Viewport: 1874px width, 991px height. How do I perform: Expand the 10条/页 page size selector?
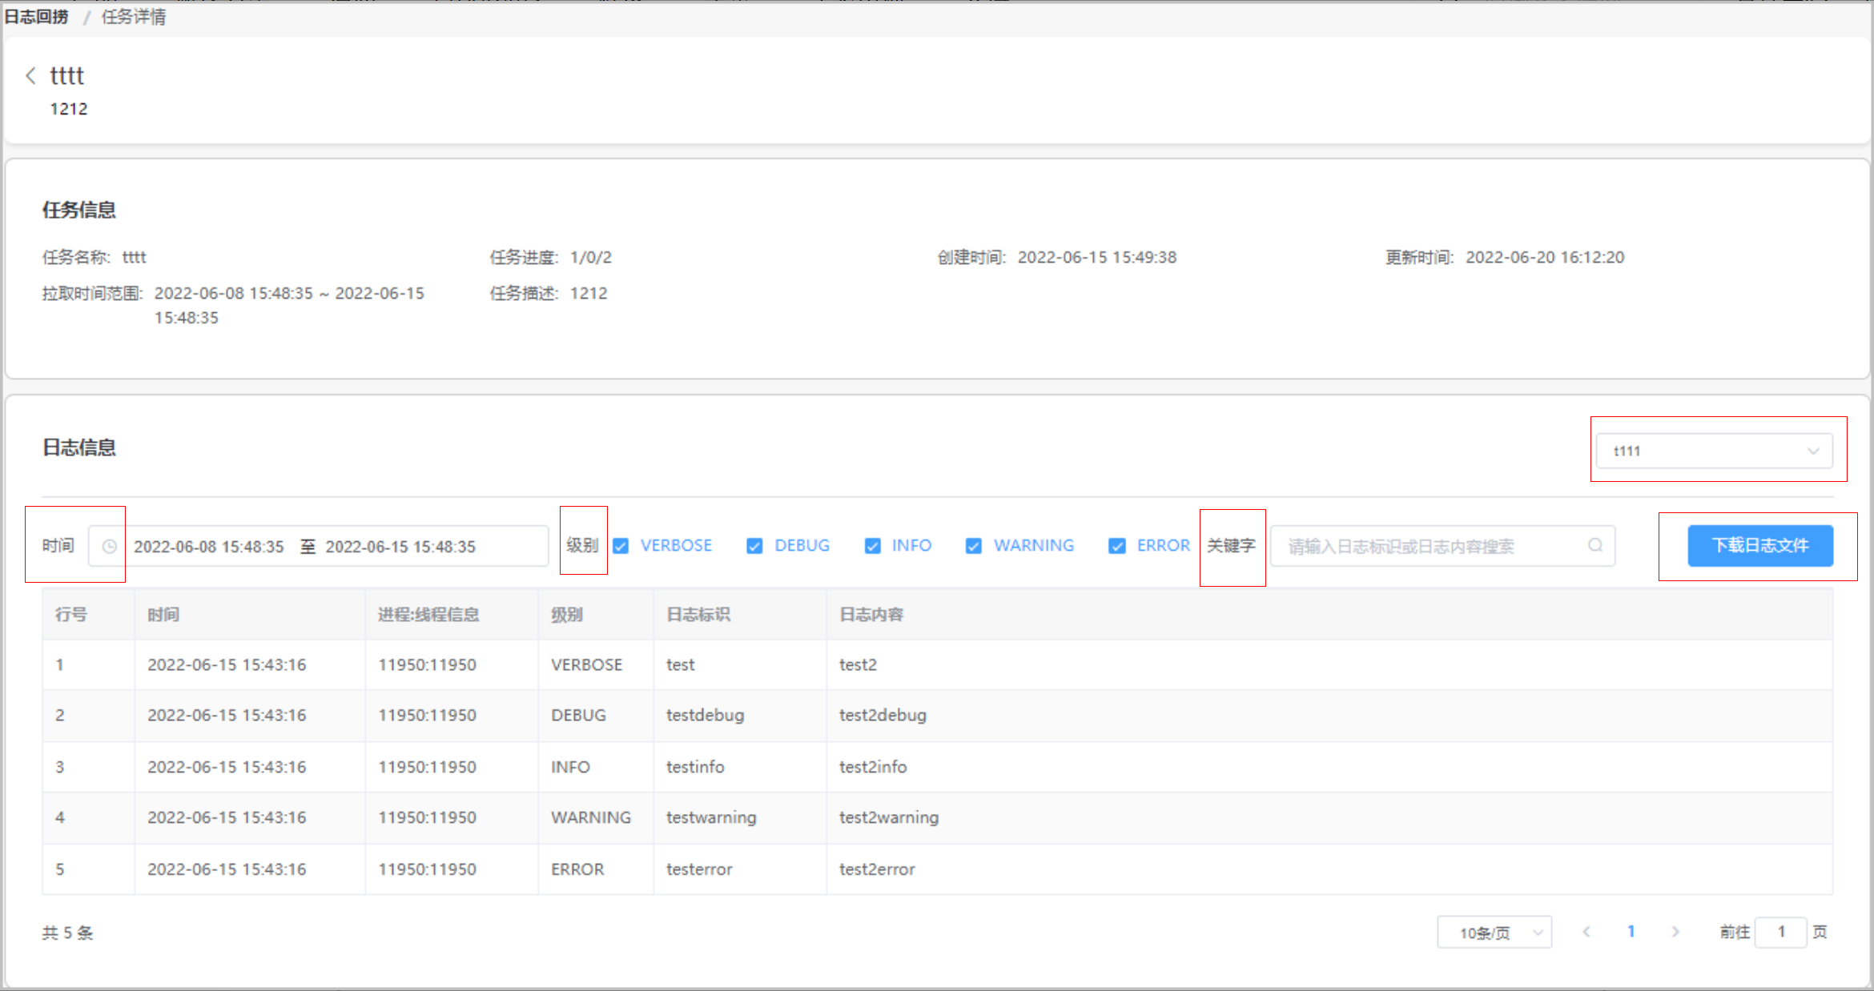pyautogui.click(x=1494, y=933)
